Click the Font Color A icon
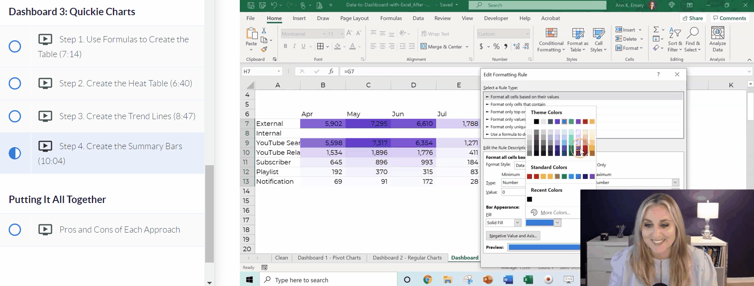This screenshot has height=286, width=754. click(352, 46)
